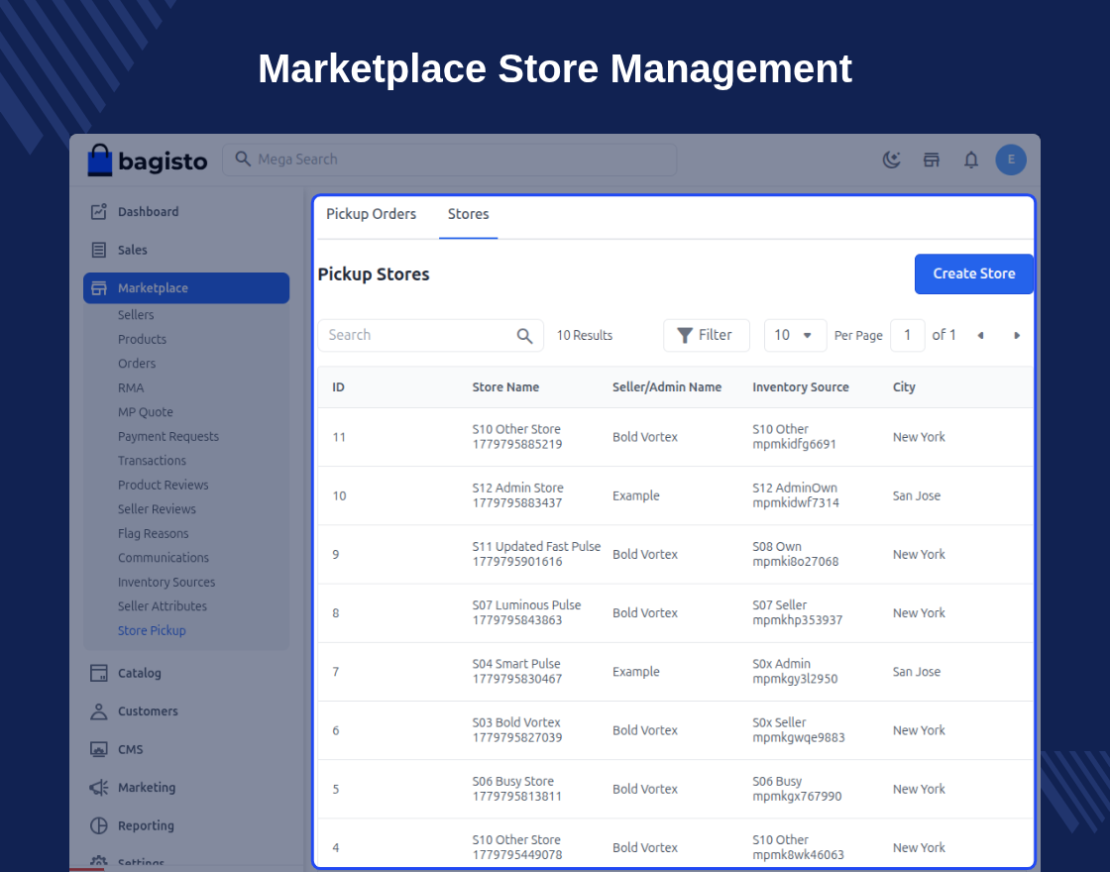Go to Product Reviews submenu
This screenshot has height=872, width=1110.
click(164, 485)
